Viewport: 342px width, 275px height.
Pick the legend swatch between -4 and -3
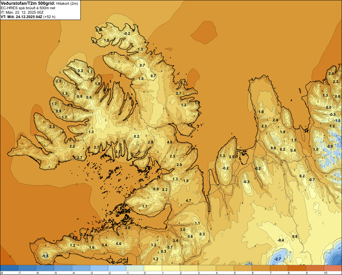(81, 268)
